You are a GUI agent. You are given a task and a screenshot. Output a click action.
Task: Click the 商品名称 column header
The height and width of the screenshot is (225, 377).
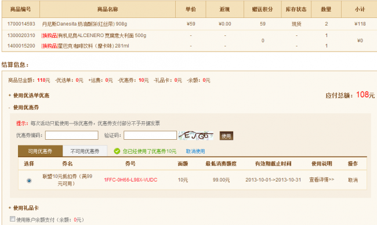(107, 9)
